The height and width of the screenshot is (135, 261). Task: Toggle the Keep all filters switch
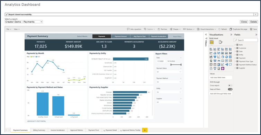click(x=230, y=89)
